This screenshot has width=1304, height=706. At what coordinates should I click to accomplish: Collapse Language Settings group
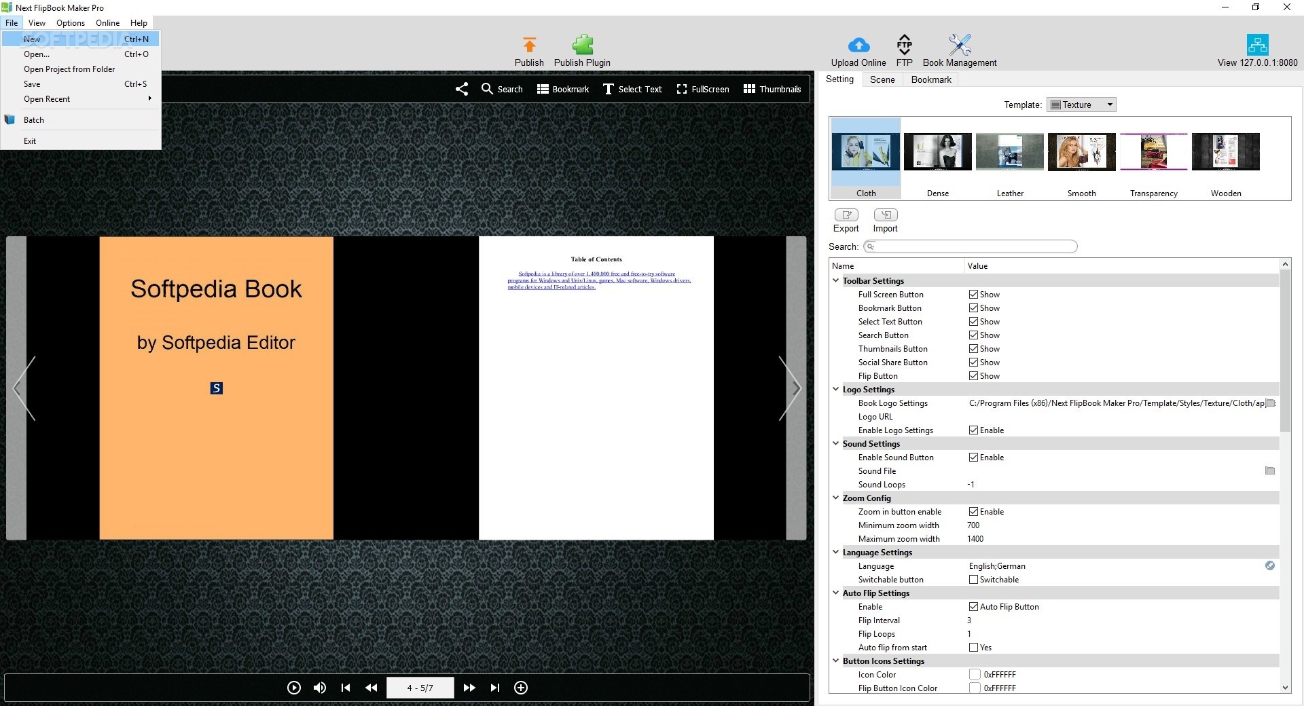pyautogui.click(x=836, y=552)
